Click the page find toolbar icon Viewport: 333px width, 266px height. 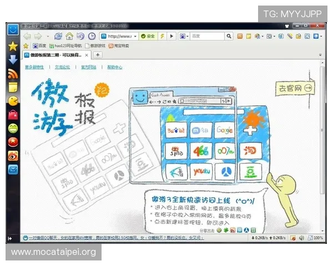click(x=307, y=37)
